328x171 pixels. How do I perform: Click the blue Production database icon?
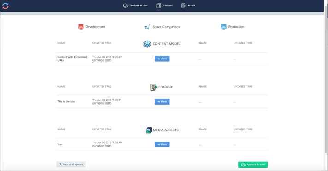coord(224,27)
